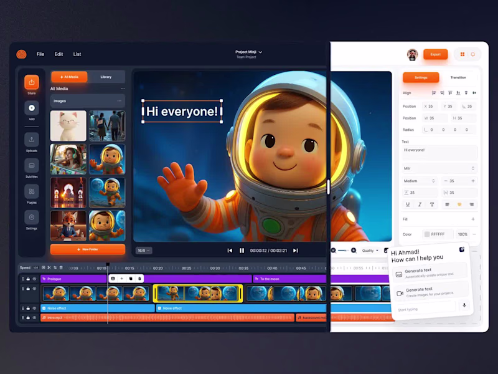498x374 pixels.
Task: Toggle underline on the selected text
Action: pyautogui.click(x=408, y=204)
